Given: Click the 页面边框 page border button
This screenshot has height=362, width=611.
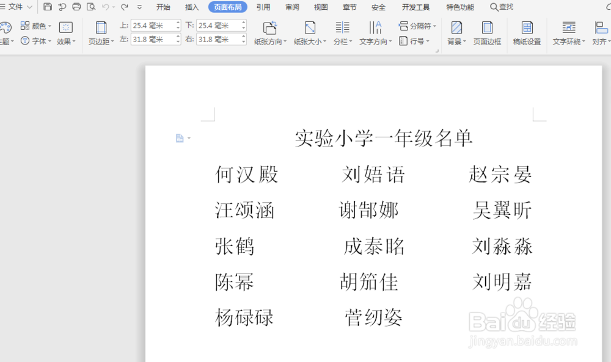Looking at the screenshot, I should click(487, 33).
